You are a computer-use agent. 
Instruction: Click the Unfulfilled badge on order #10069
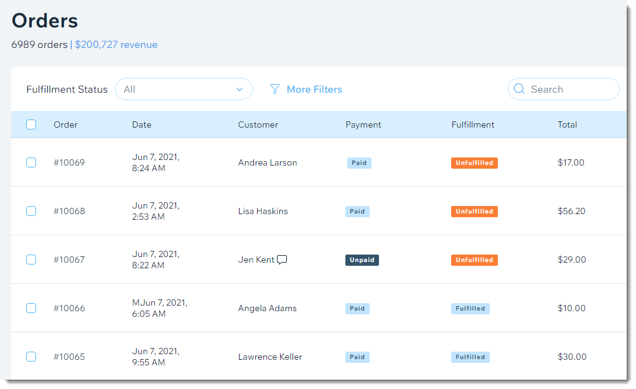(x=474, y=163)
